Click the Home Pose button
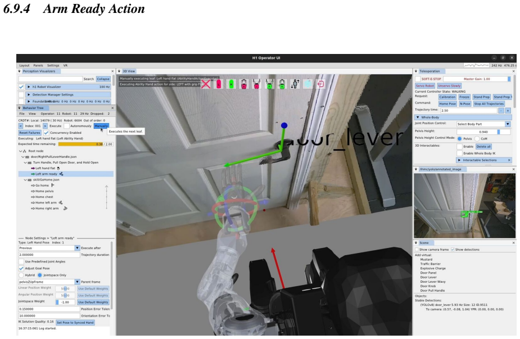Screen dimensions: 520x339 (447, 104)
